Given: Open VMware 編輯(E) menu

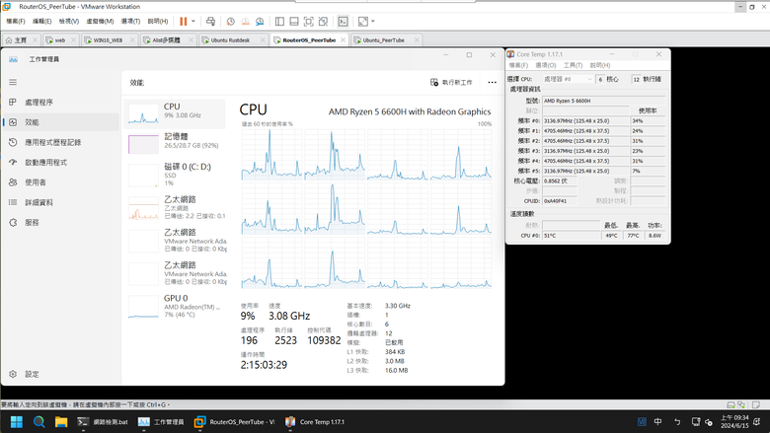Looking at the screenshot, I should (41, 21).
